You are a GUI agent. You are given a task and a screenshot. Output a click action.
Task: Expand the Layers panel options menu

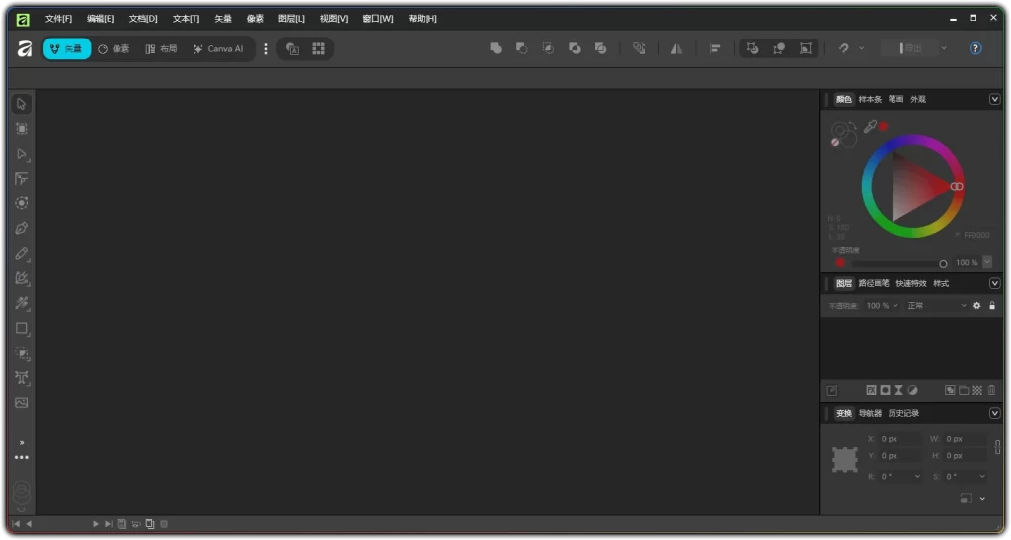995,283
